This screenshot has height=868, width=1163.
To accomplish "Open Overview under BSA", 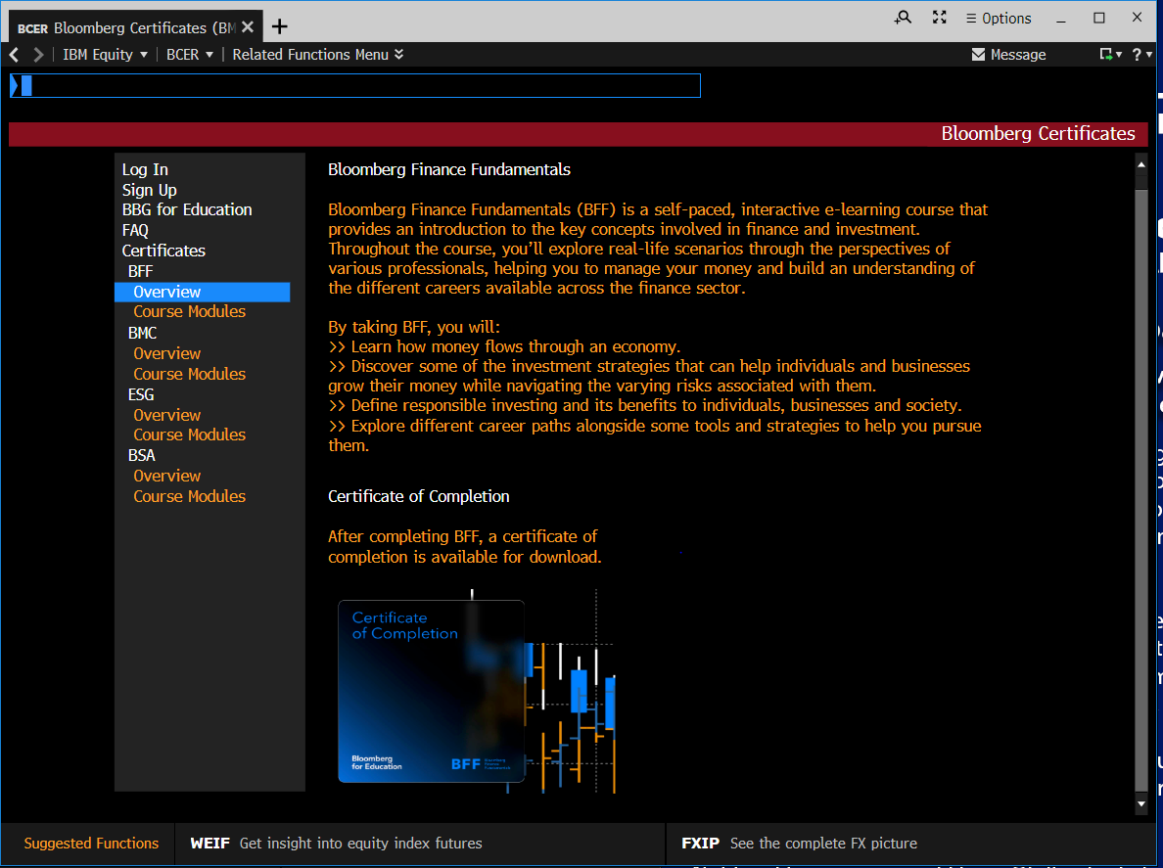I will coord(166,476).
